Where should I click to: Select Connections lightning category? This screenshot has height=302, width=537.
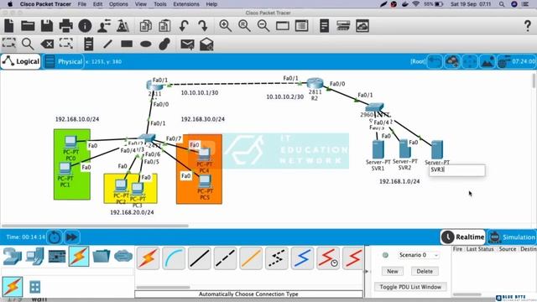(79, 257)
